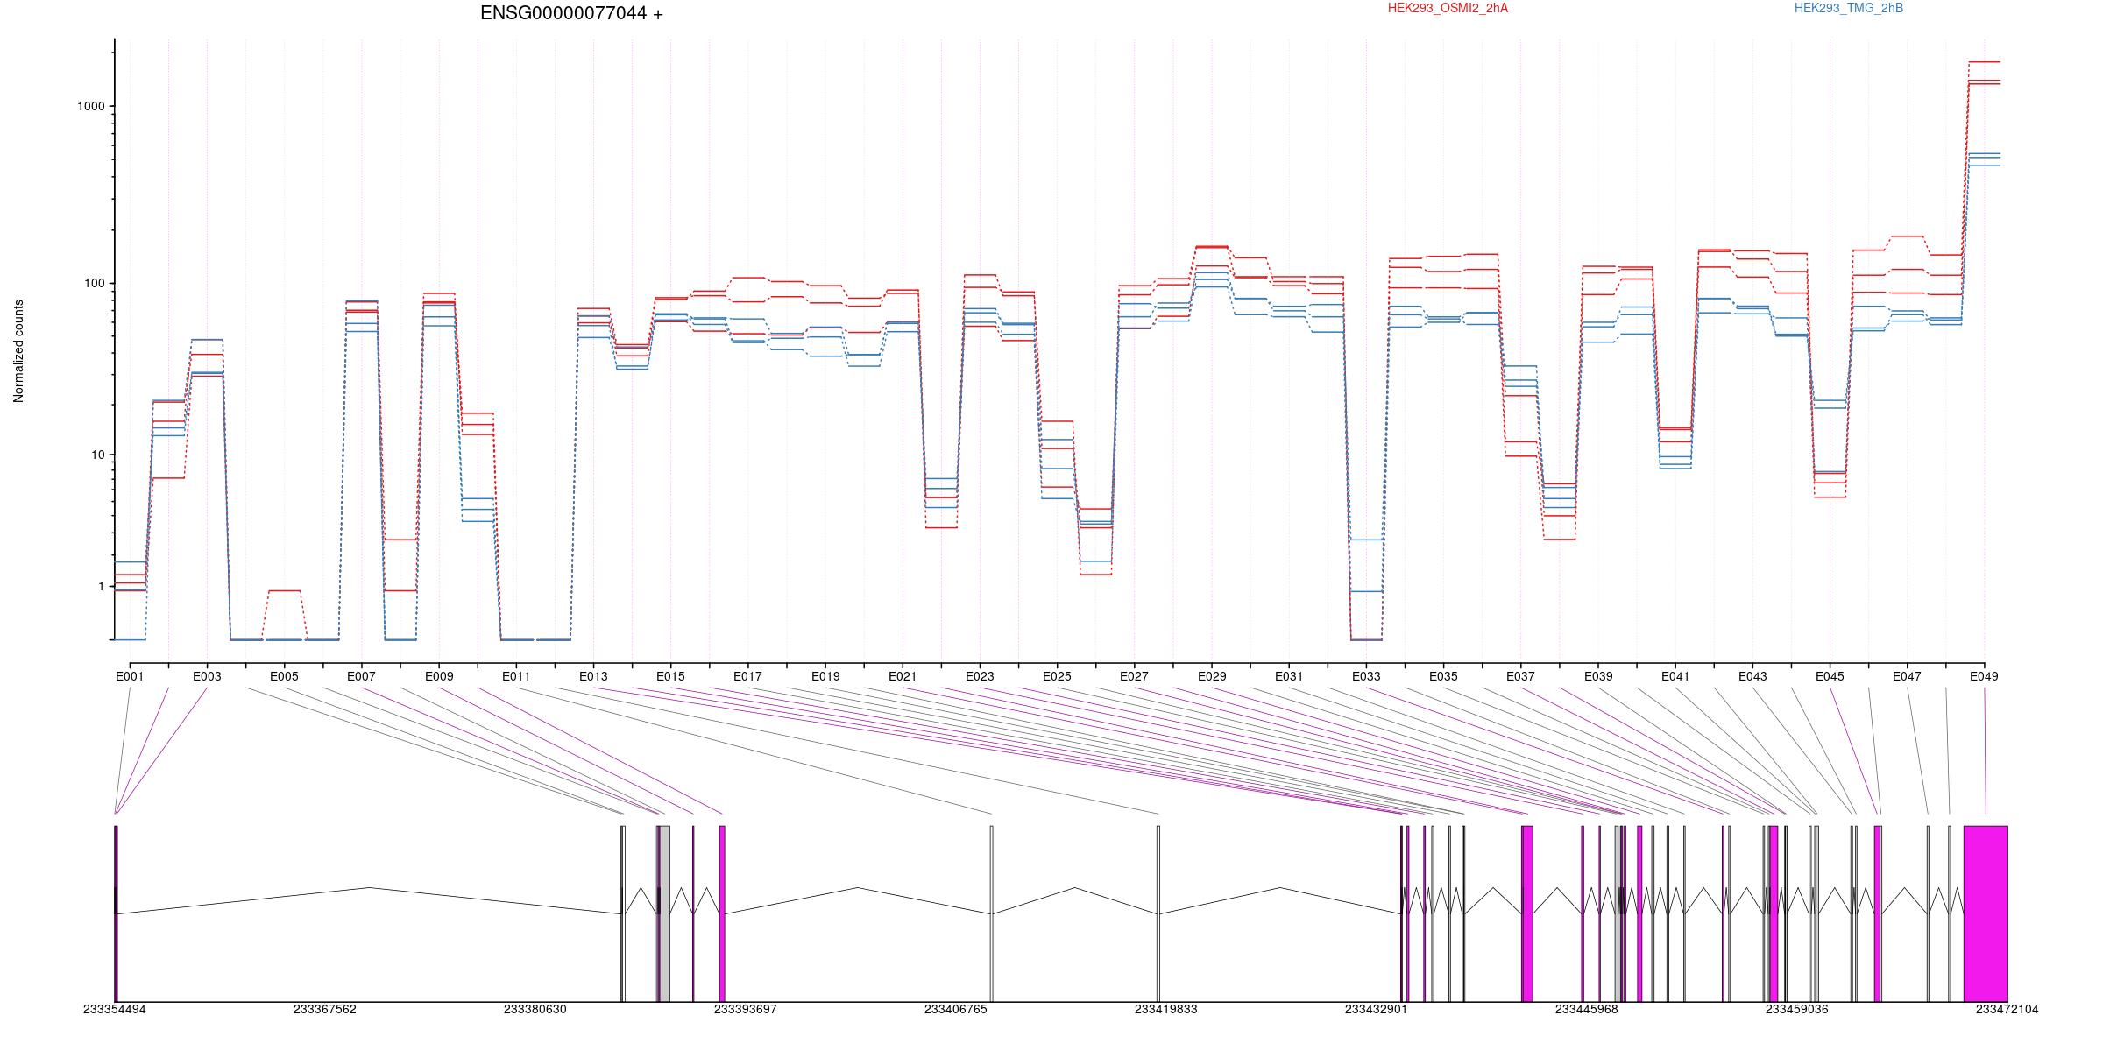
Task: Click the 100 y-axis tick label
Action: (x=95, y=284)
